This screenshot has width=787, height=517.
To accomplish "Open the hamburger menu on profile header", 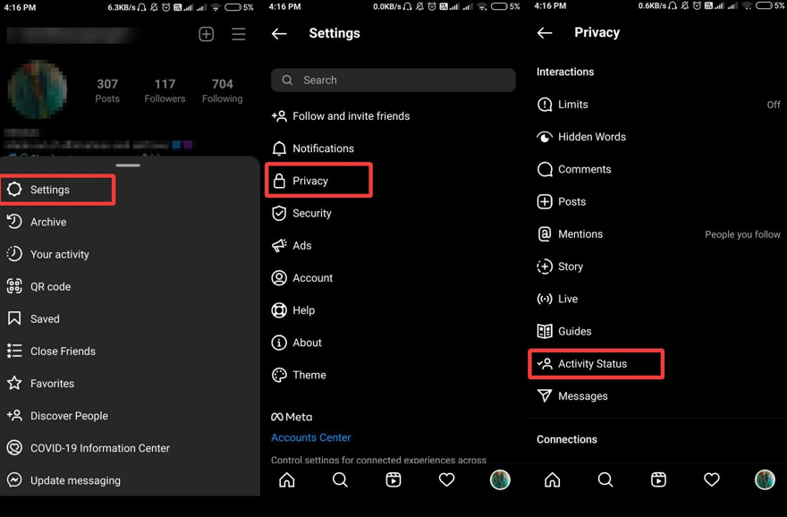I will (239, 34).
